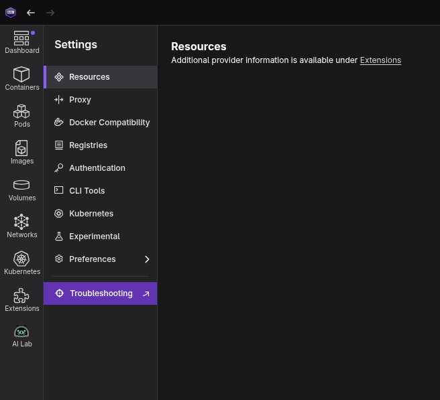The image size is (440, 400).
Task: Open the Pods stacked cubes icon
Action: coord(21,111)
